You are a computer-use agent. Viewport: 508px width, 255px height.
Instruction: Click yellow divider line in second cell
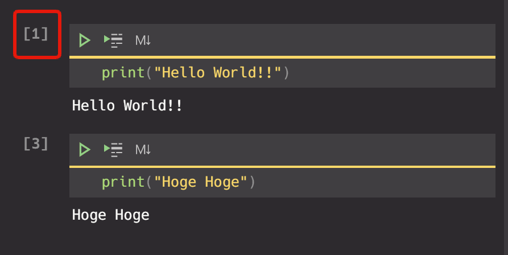(x=282, y=167)
